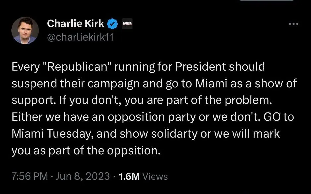
Task: Click the line starting "suspend their campaign"
Action: coord(154,84)
